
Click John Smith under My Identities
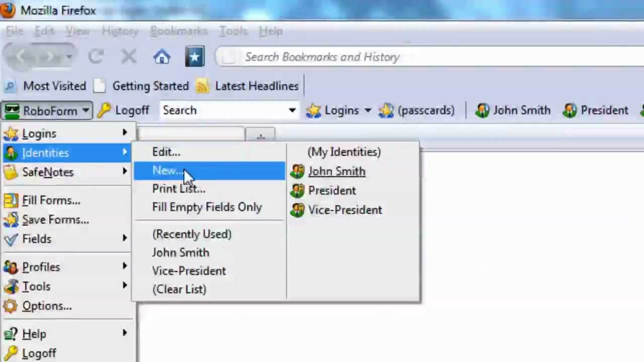tap(337, 171)
